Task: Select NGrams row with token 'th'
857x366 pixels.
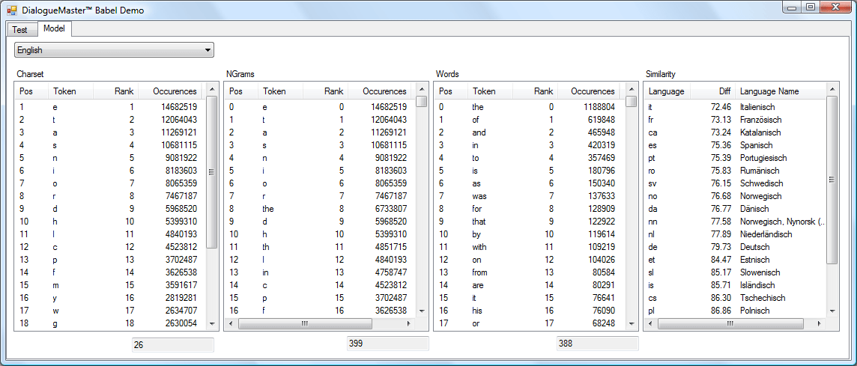Action: tap(321, 247)
